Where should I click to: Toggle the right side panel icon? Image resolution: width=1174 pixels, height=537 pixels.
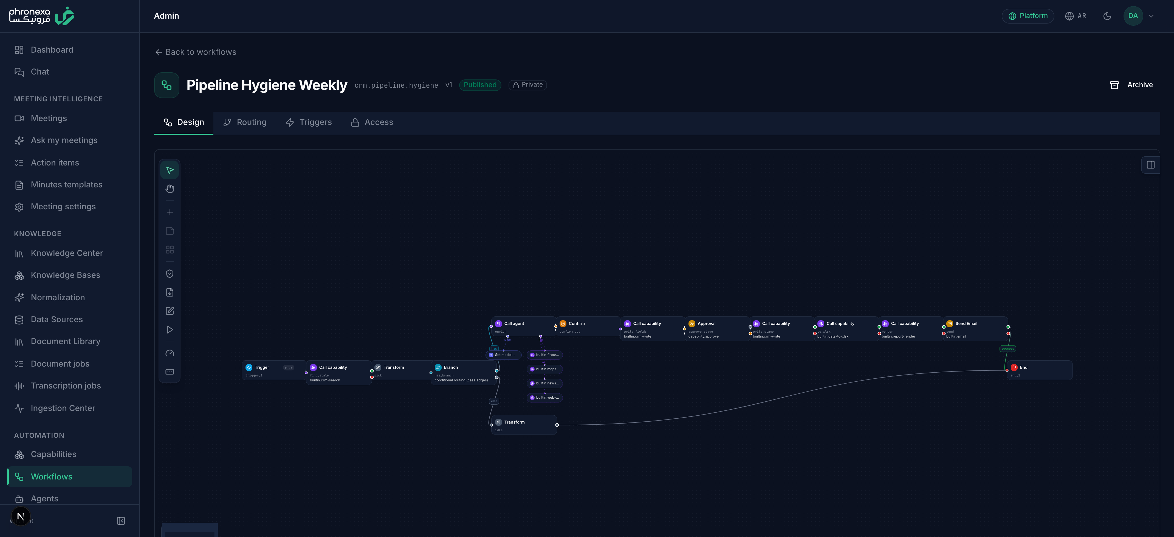tap(1150, 165)
